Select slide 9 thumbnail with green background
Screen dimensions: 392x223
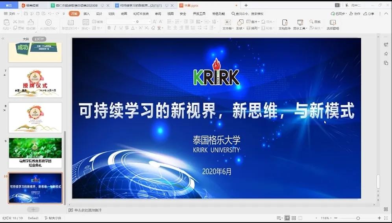pyautogui.click(x=35, y=153)
